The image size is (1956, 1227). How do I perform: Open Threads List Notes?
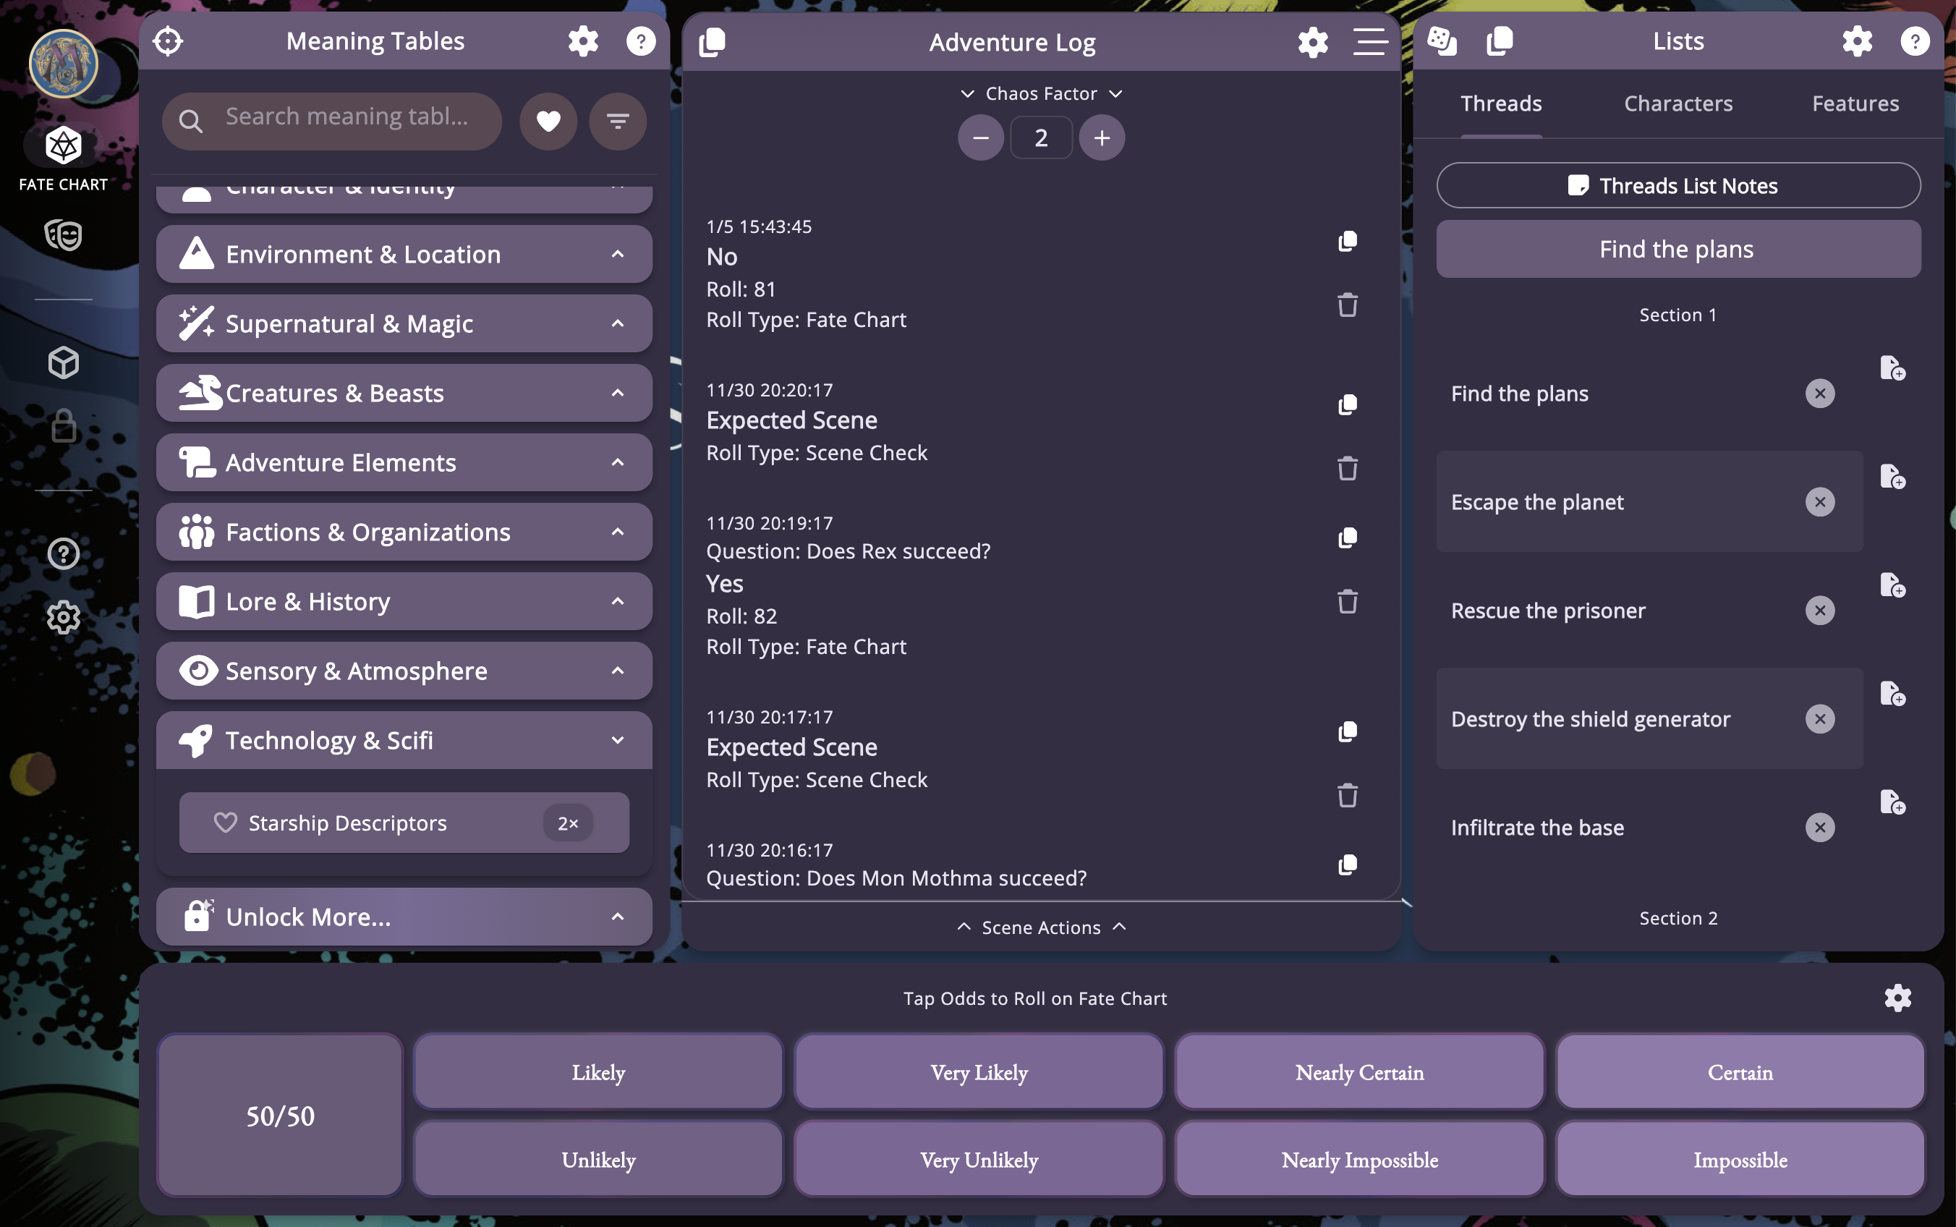pos(1678,185)
